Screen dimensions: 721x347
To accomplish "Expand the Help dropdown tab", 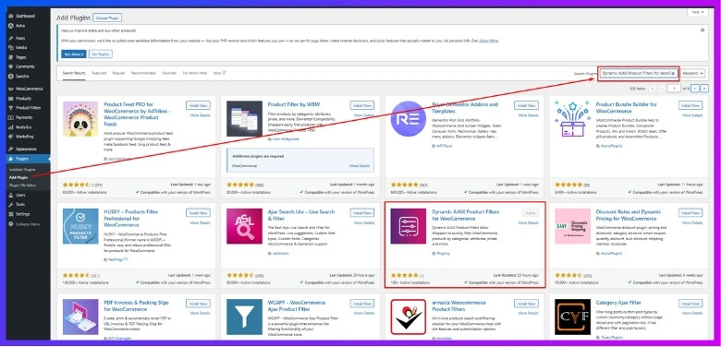I will click(698, 12).
